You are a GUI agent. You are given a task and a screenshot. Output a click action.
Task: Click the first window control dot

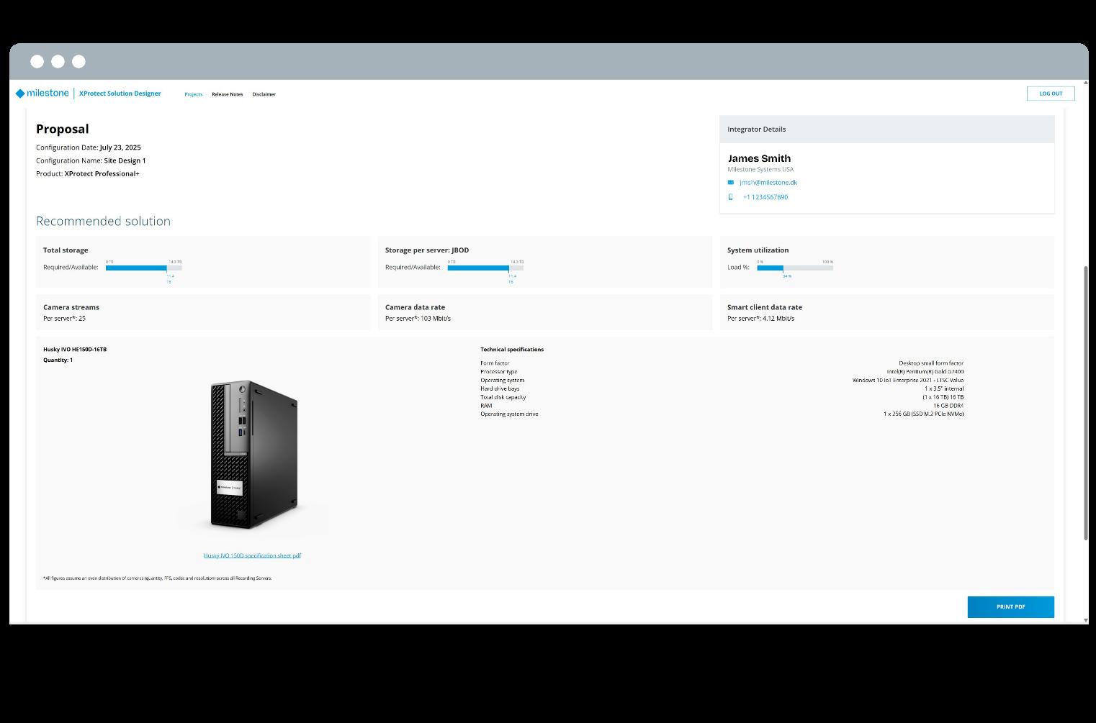pos(37,62)
